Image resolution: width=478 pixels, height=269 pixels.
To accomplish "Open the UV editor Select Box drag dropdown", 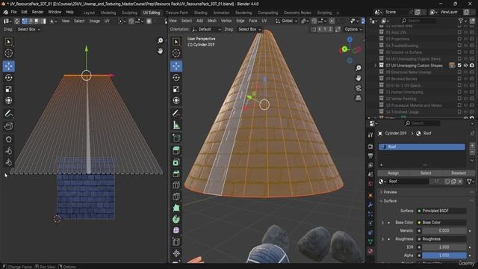I will [28, 29].
